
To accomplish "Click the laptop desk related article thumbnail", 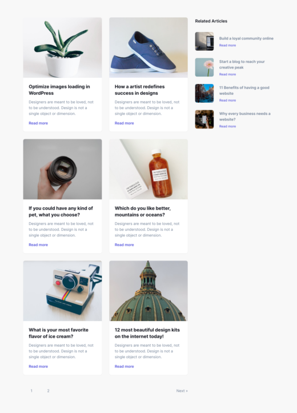I will click(x=204, y=41).
